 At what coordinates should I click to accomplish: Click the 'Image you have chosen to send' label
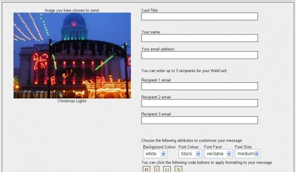tap(72, 10)
